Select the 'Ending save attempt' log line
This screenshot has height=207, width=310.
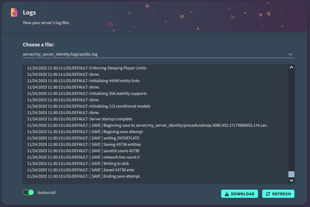[x=84, y=176]
